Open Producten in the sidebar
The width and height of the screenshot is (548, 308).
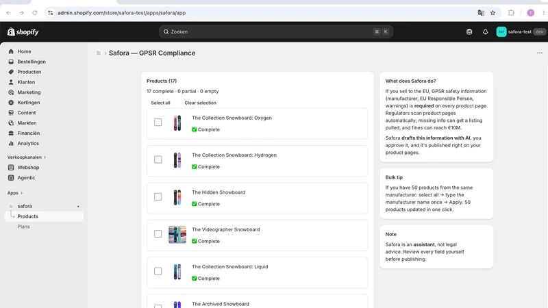click(x=29, y=72)
